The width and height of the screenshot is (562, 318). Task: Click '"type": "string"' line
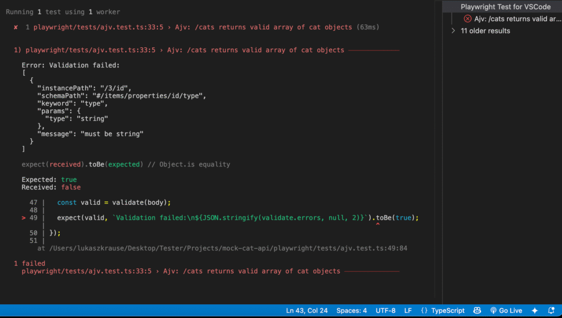click(76, 119)
